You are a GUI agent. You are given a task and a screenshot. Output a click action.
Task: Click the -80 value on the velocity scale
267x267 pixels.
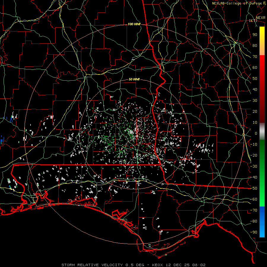pyautogui.click(x=254, y=221)
